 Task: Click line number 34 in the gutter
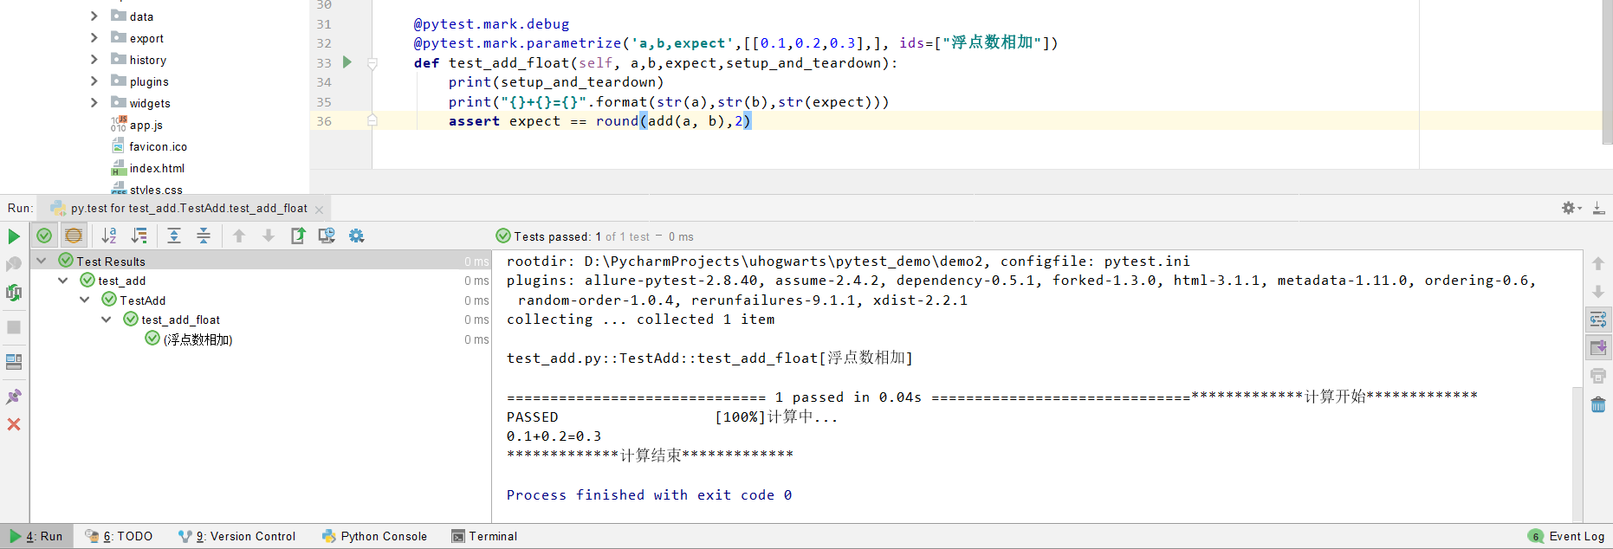pyautogui.click(x=324, y=82)
